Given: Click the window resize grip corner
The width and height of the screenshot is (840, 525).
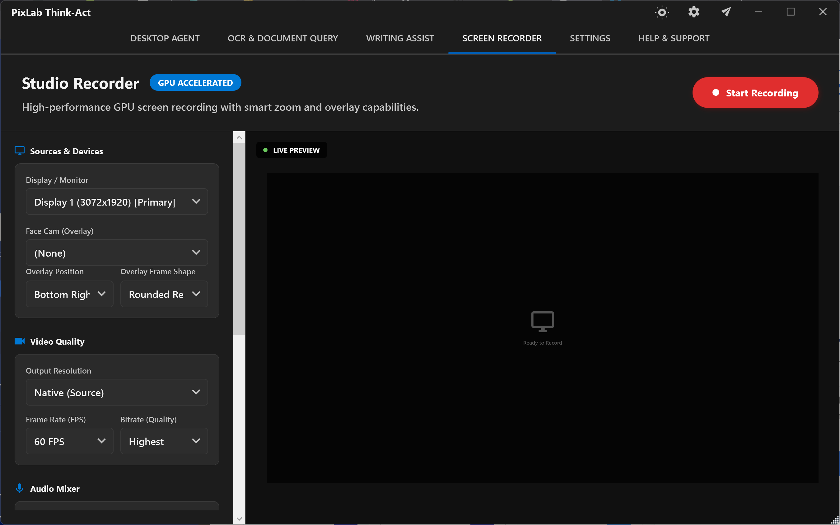Looking at the screenshot, I should tap(834, 520).
